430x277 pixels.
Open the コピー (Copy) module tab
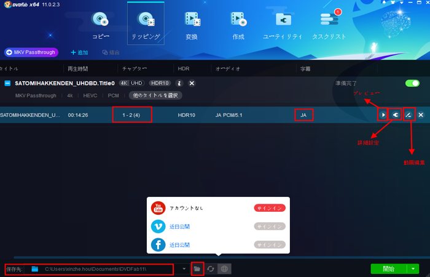[x=101, y=26]
